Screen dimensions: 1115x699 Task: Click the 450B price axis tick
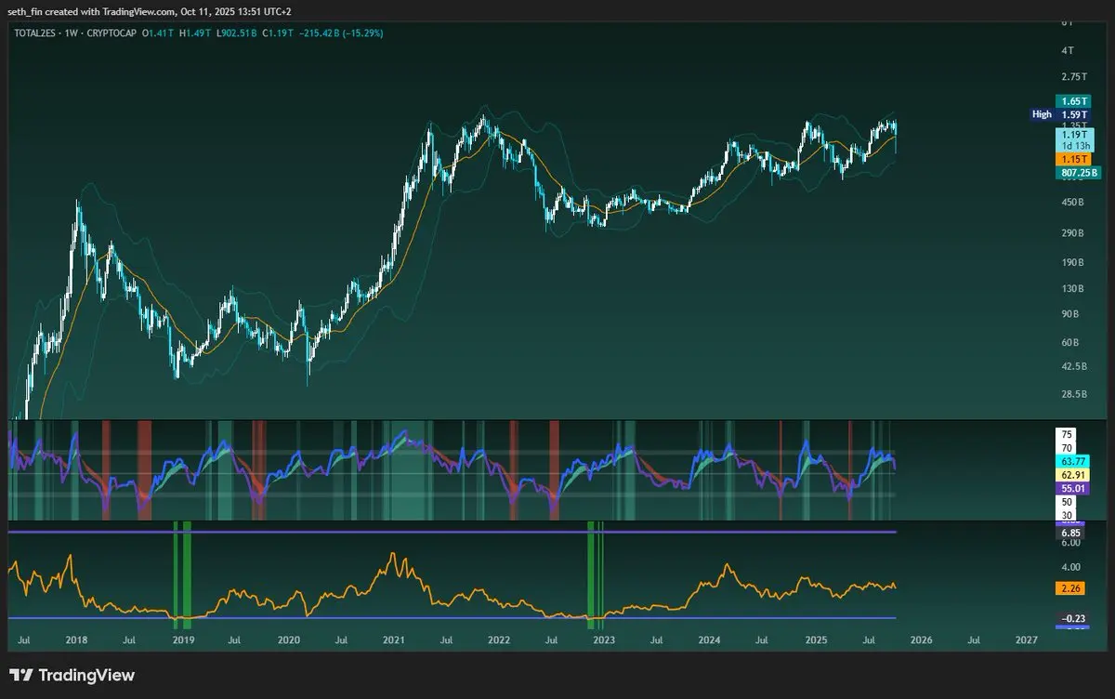point(1071,202)
